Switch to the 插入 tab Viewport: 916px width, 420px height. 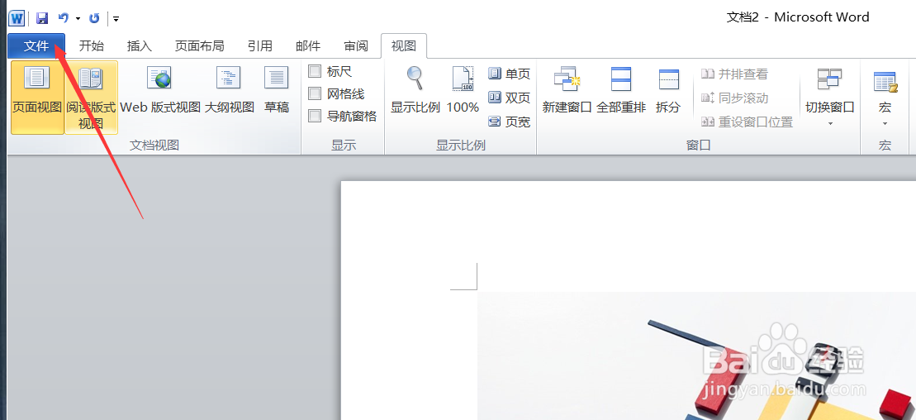(x=139, y=46)
